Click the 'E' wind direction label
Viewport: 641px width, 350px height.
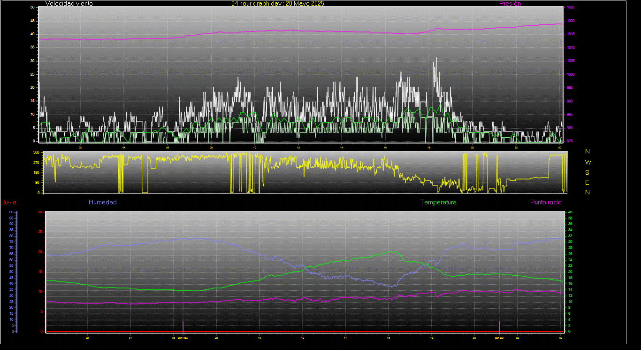[x=588, y=182]
